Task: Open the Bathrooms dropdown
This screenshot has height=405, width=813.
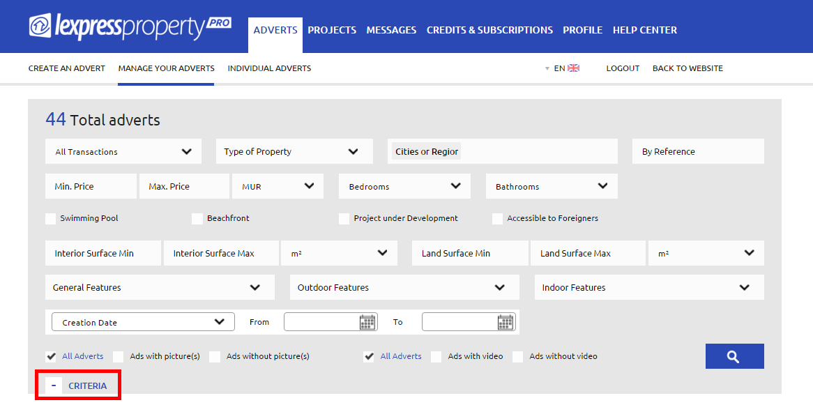Action: click(552, 186)
